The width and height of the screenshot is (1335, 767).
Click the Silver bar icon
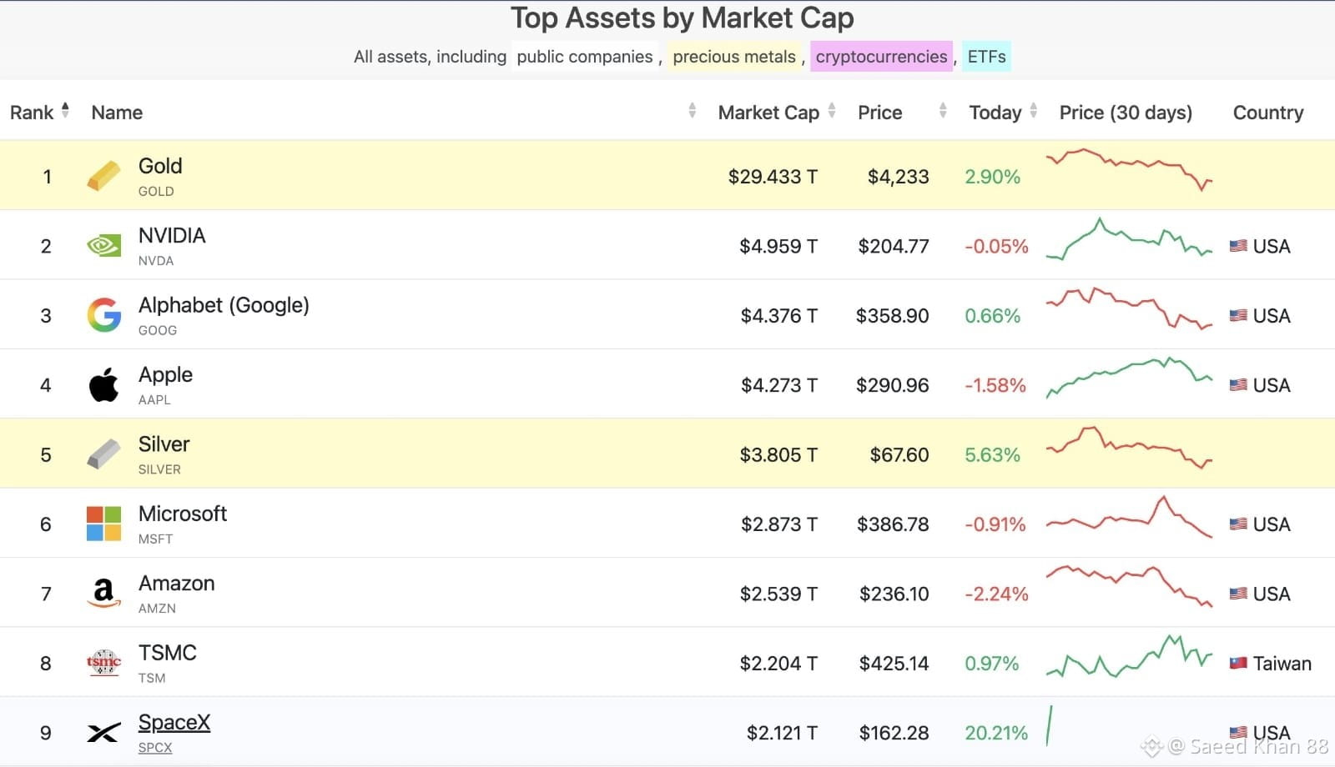point(103,454)
